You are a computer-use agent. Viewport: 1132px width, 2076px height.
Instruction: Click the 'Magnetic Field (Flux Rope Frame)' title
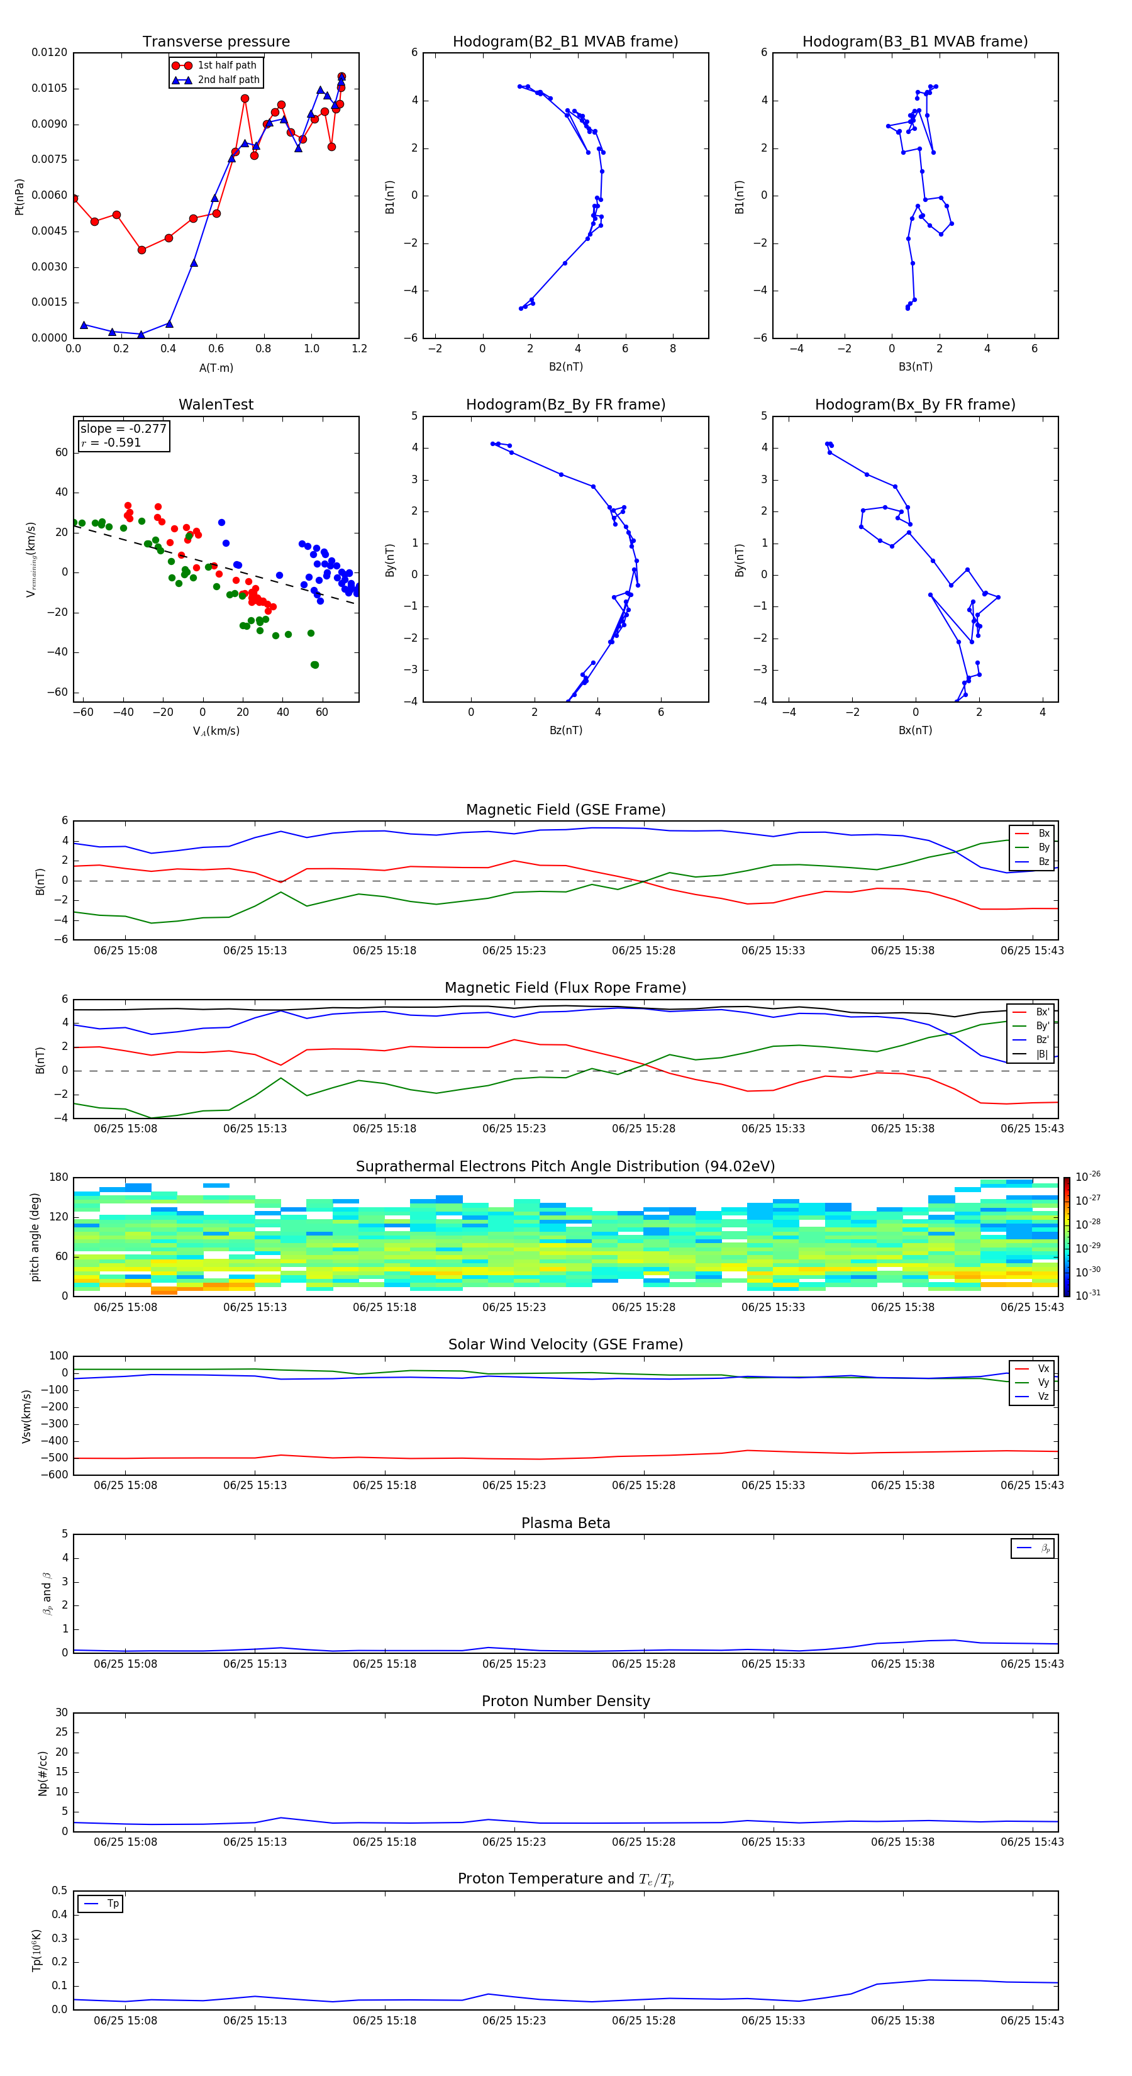click(x=565, y=988)
